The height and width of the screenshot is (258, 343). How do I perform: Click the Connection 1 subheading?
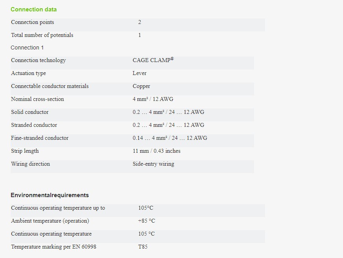[x=27, y=48]
